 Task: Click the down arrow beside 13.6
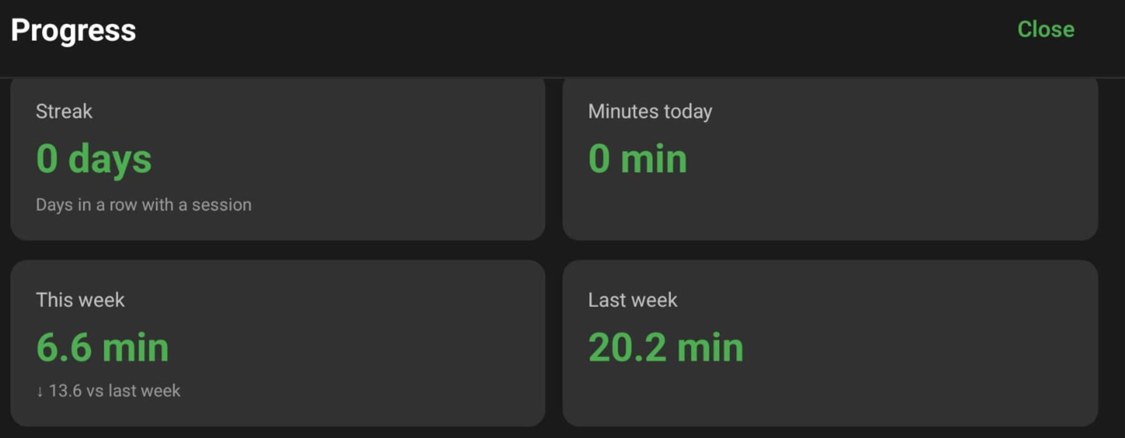point(40,392)
